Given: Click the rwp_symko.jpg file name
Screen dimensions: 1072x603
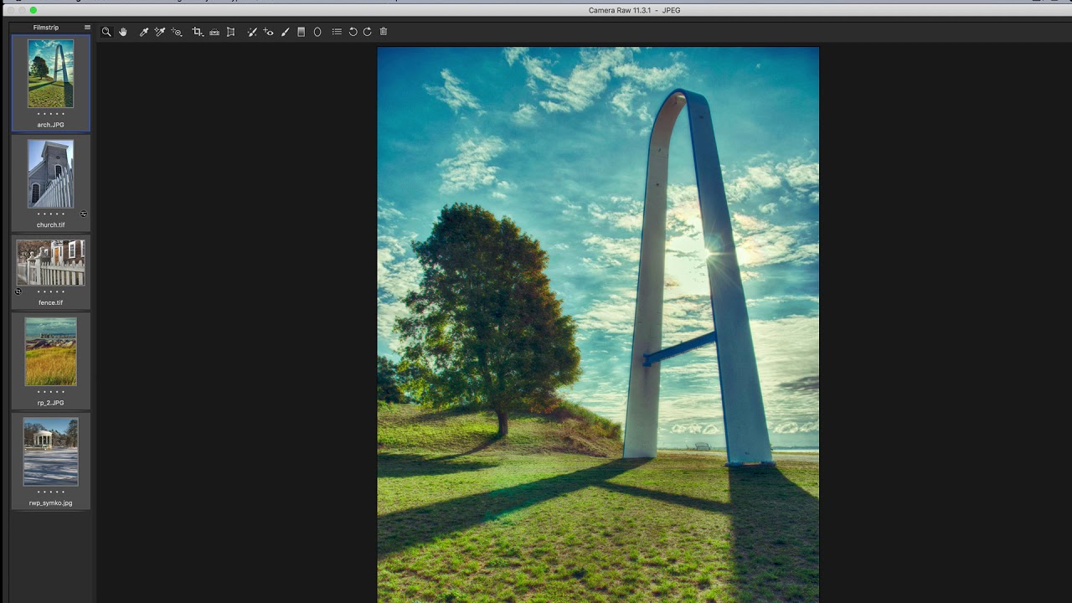Looking at the screenshot, I should [x=50, y=503].
